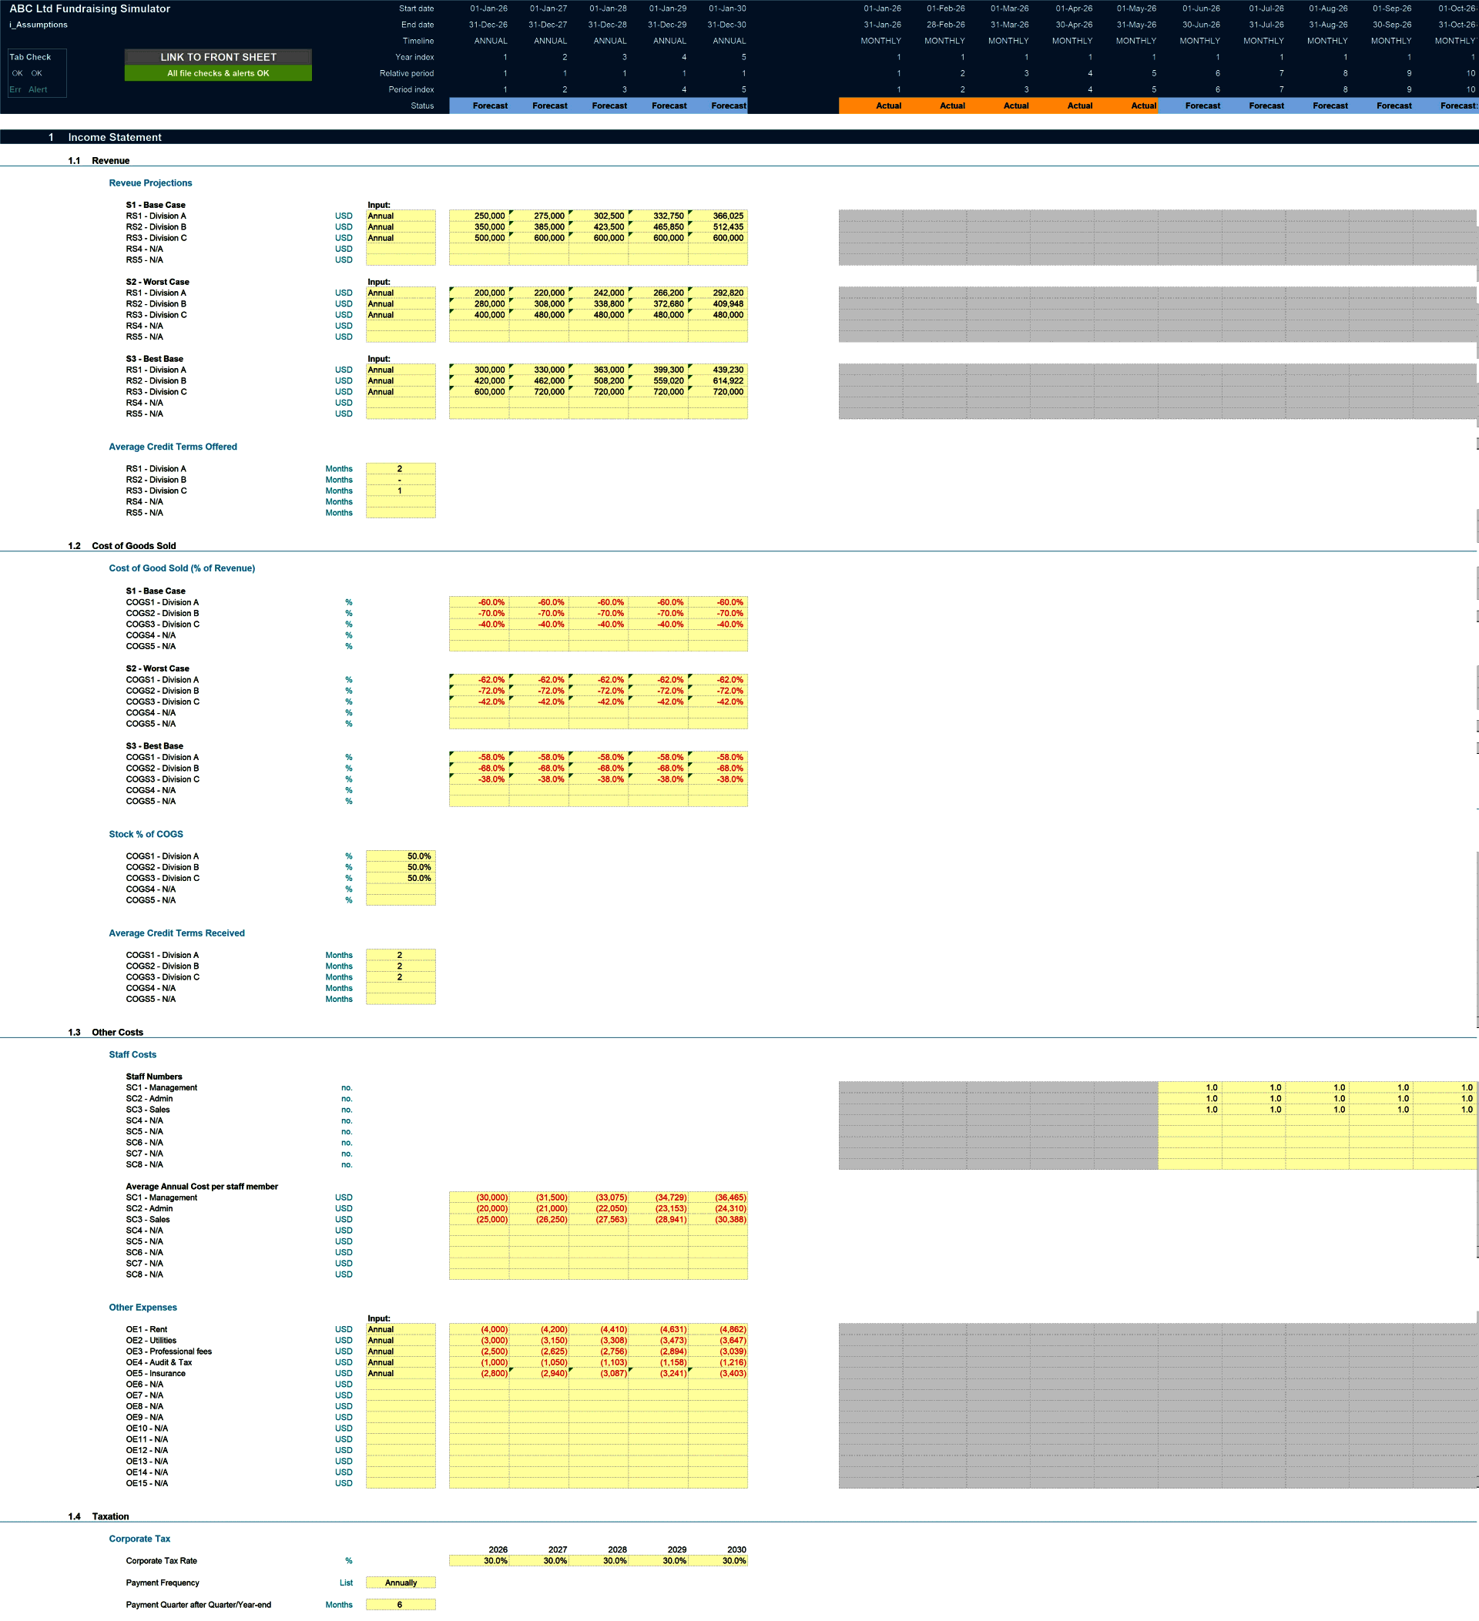The width and height of the screenshot is (1479, 1621).
Task: Click the '1.3 Other Costs' heading
Action: coord(106,1033)
